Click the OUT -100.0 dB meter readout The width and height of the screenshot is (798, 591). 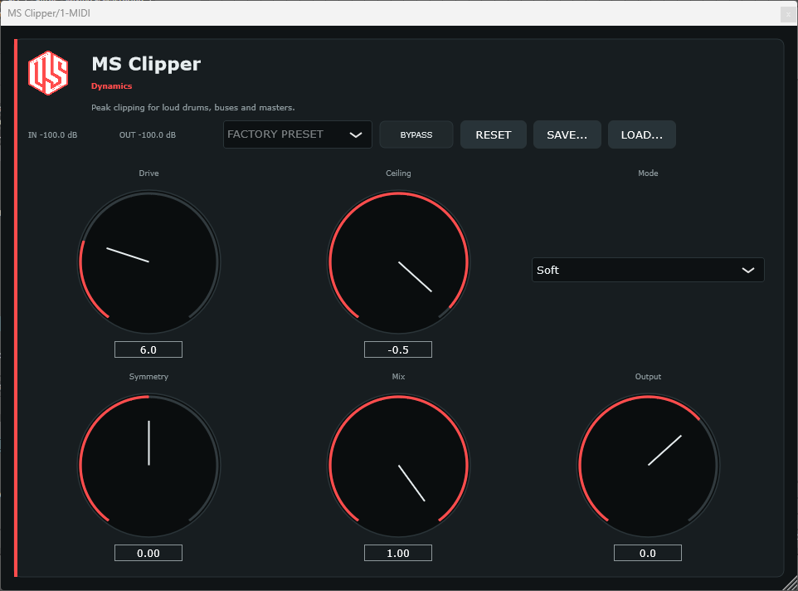pos(148,135)
